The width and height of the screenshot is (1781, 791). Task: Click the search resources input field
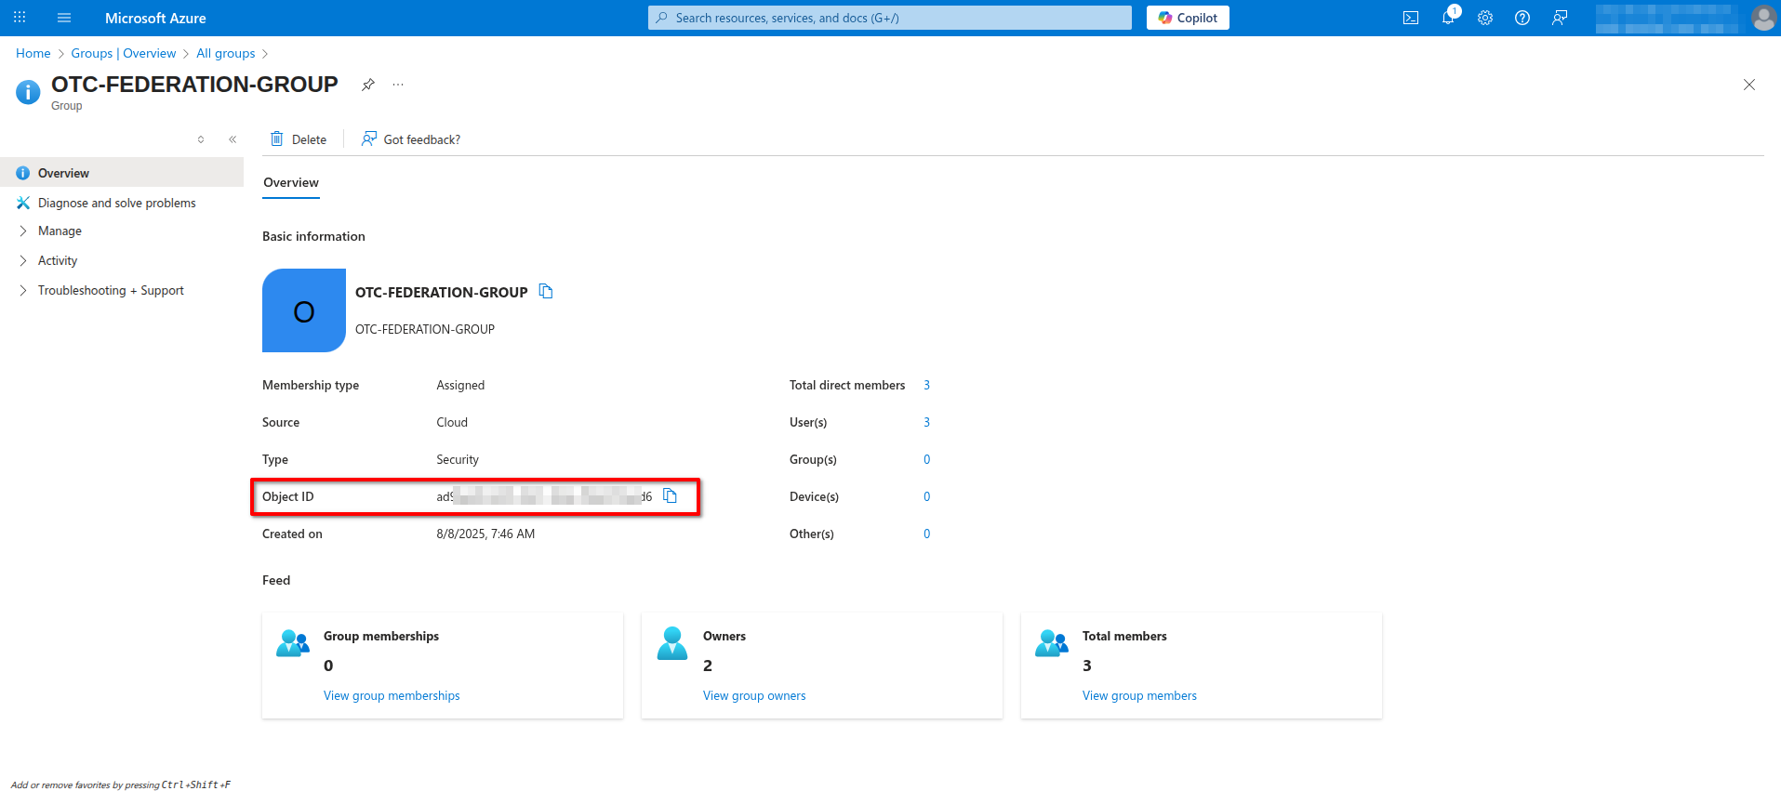(889, 18)
